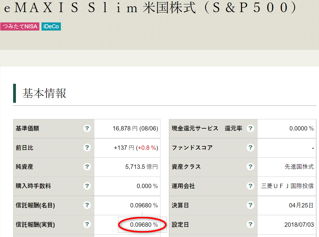Select the 信託報酬(実質) row label
This screenshot has height=237, width=319.
pos(35,225)
